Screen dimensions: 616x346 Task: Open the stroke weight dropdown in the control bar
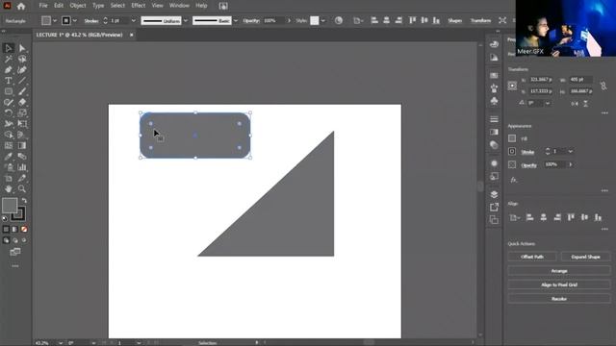pos(134,21)
